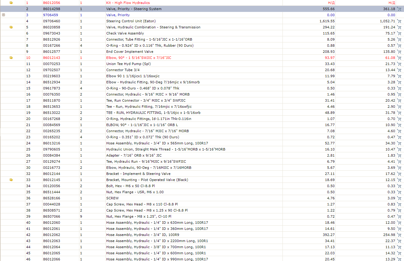The height and width of the screenshot is (261, 404).
Task: Click part number 86020858
Action: coord(52,27)
